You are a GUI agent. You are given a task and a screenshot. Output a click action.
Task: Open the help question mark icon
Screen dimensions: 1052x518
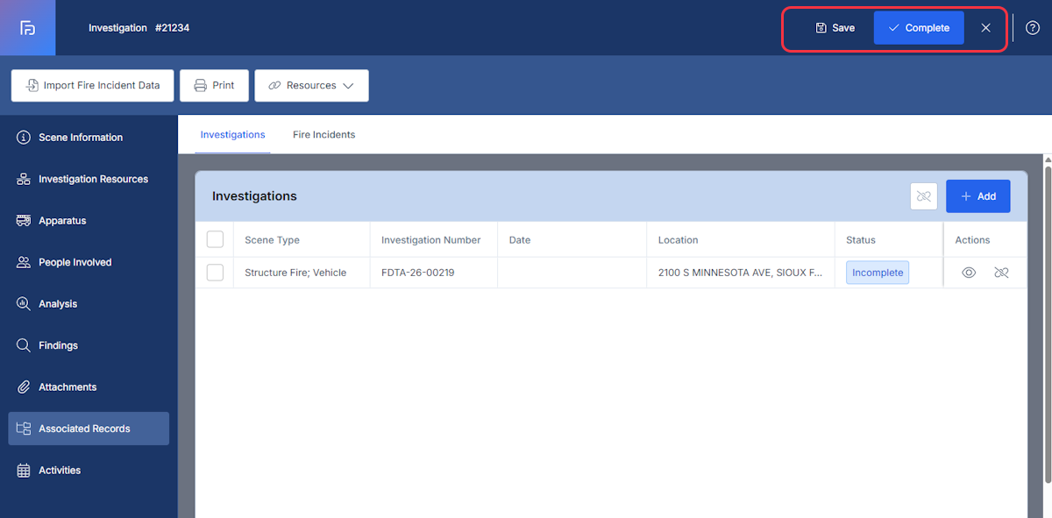(1033, 28)
